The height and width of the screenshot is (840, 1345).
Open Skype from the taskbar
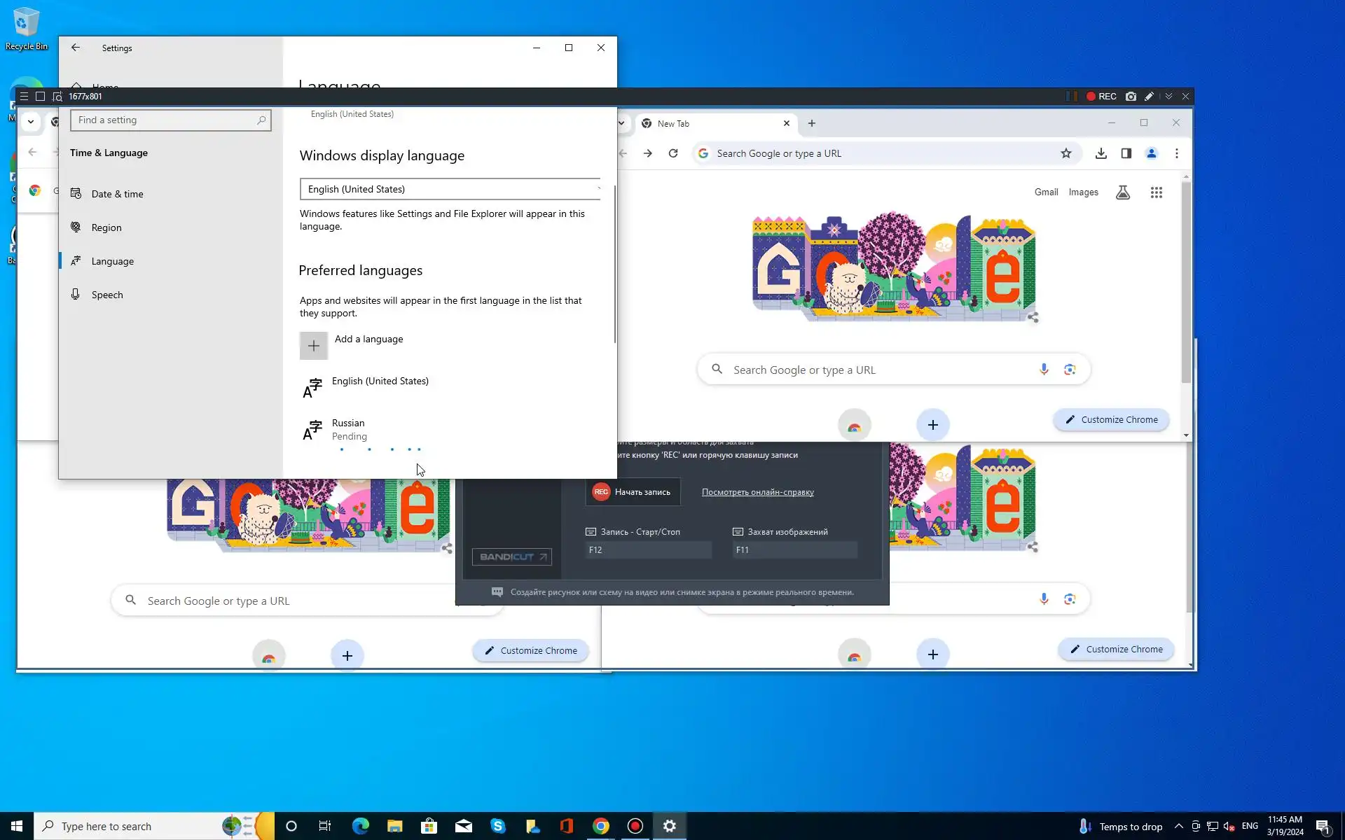pyautogui.click(x=497, y=826)
